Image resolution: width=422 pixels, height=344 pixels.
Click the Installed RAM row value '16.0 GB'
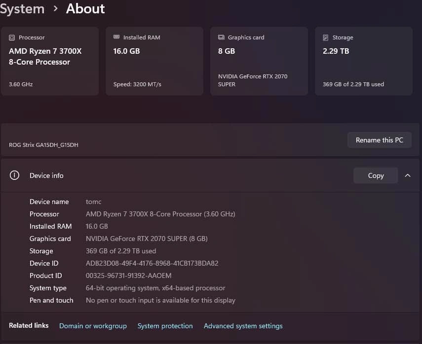coord(97,226)
